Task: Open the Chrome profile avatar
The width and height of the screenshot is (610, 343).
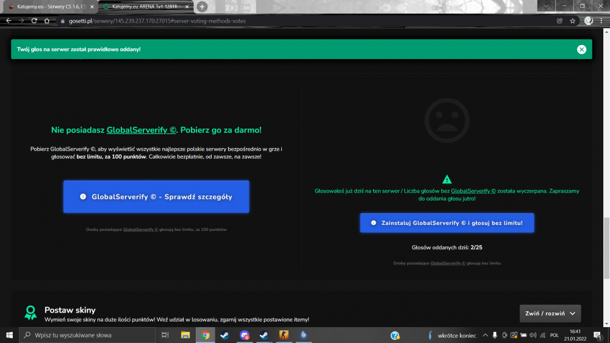Action: pyautogui.click(x=589, y=21)
